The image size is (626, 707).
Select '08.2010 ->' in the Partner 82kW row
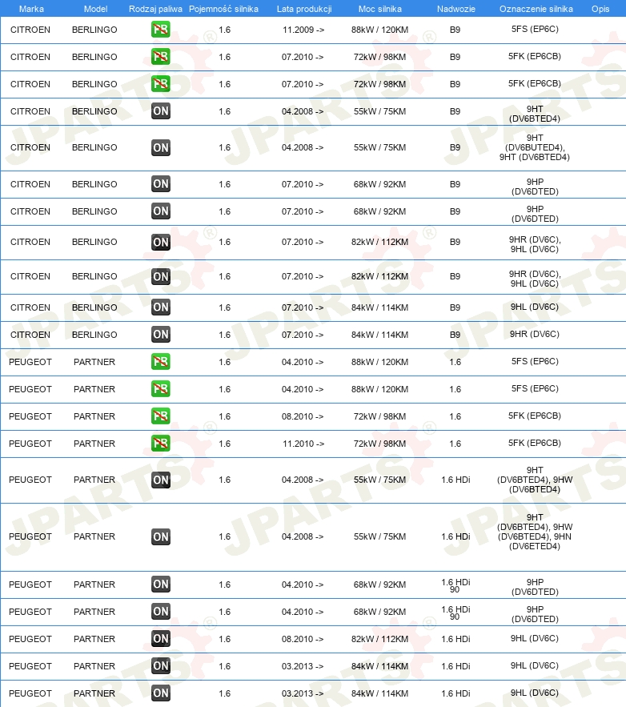[303, 640]
